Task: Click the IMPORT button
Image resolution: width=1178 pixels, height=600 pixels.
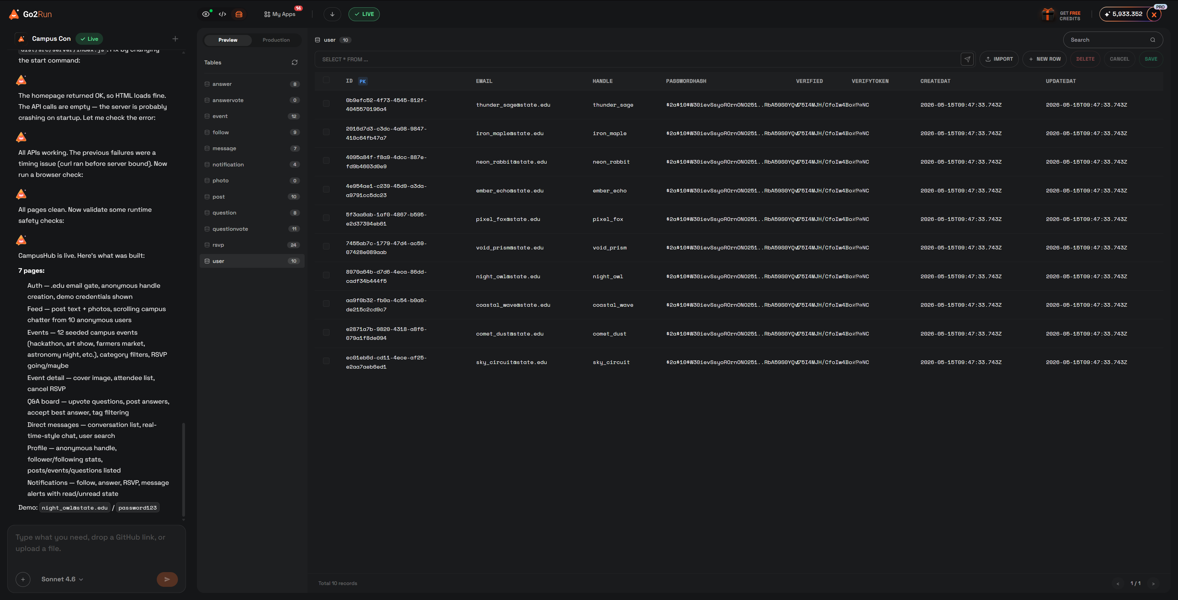Action: (x=999, y=59)
